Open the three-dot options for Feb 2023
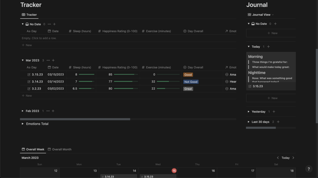 pos(48,111)
